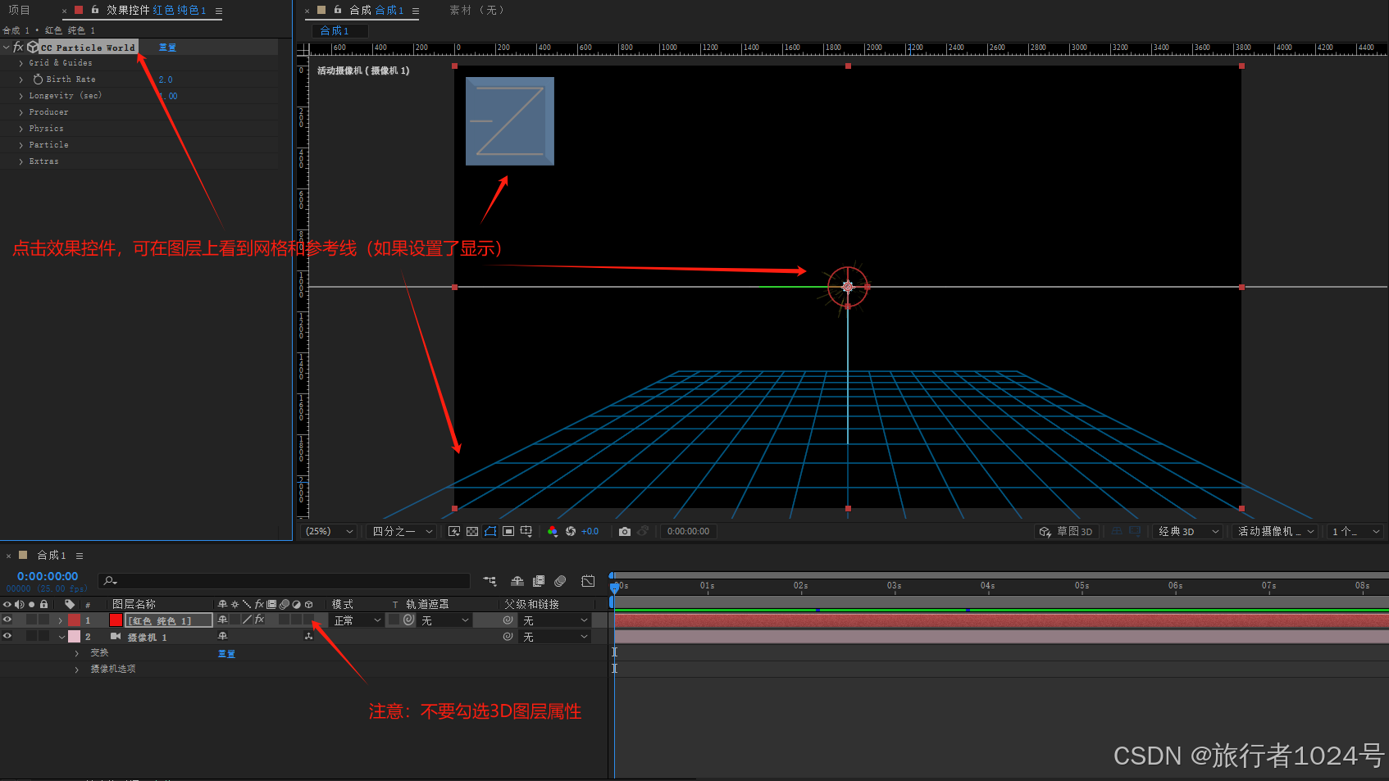Open 合成1 timeline panel menu

[80, 556]
